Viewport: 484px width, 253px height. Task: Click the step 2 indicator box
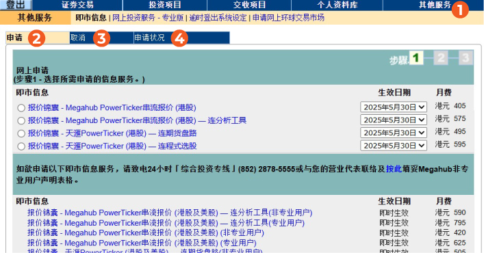click(441, 57)
